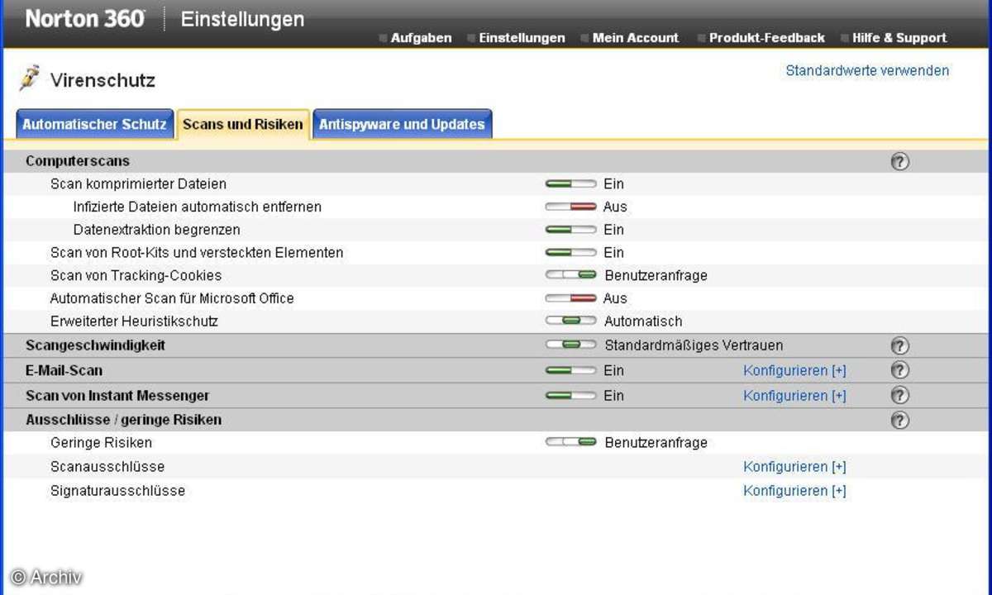Open help icon beside Scangeschwindigkeit

tap(900, 346)
